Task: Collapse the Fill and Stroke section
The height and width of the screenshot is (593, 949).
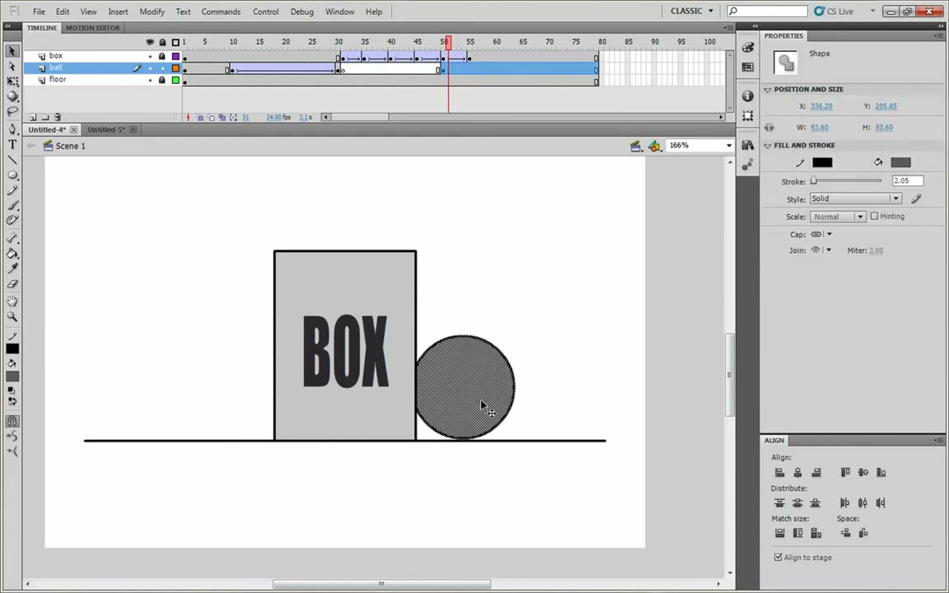Action: coord(768,146)
